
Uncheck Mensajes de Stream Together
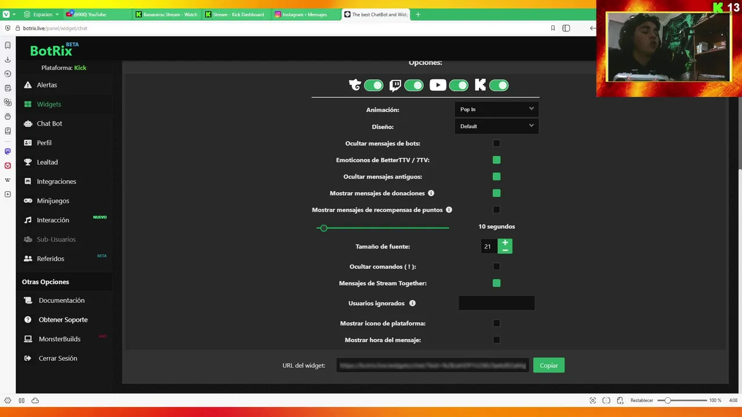pos(496,283)
